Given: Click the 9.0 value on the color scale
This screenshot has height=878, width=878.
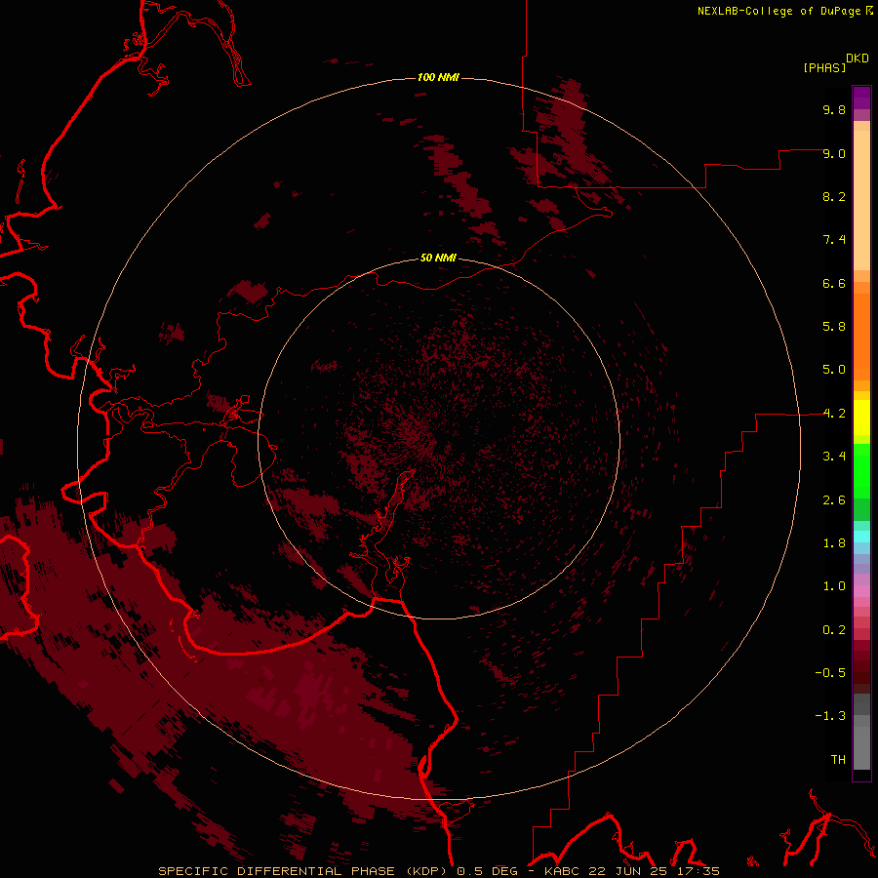Looking at the screenshot, I should click(834, 153).
